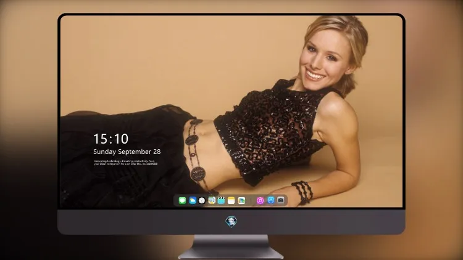This screenshot has height=260, width=463.
Task: Open the blue App Store icon
Action: [x=271, y=200]
